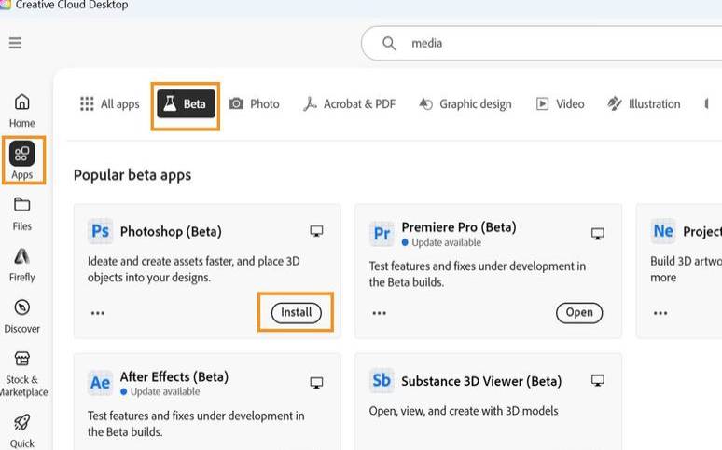Open Stock & Marketplace in the sidebar
The image size is (722, 450).
(22, 374)
